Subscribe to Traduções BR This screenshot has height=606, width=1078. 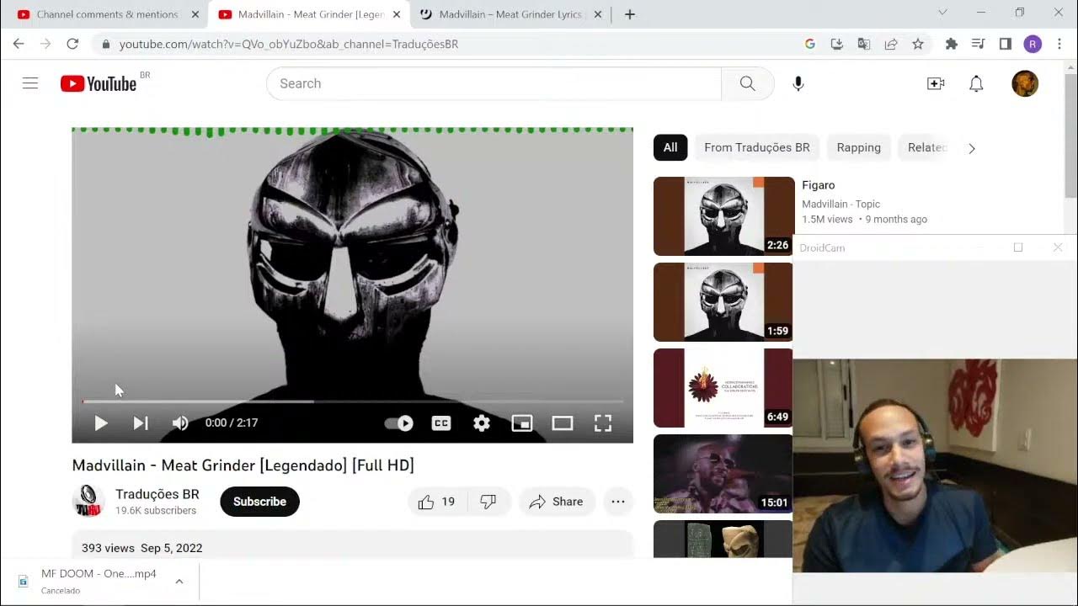(259, 502)
